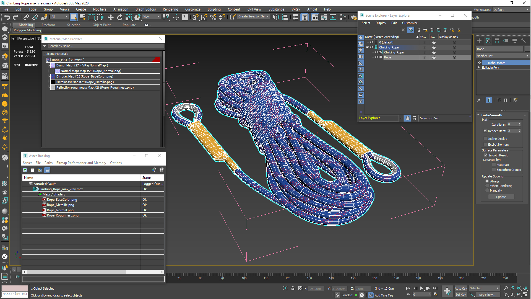Toggle TurboSmooth modifier eye icon

coord(480,63)
